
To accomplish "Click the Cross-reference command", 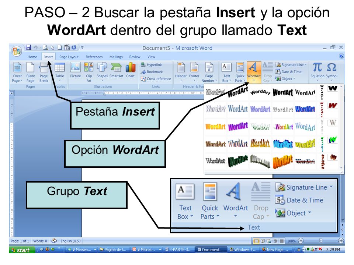I will tap(156, 79).
